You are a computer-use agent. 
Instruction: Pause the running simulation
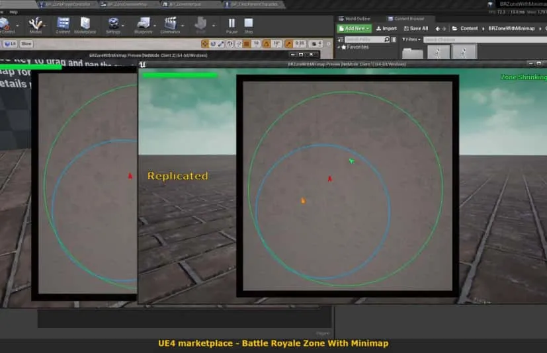[x=231, y=26]
